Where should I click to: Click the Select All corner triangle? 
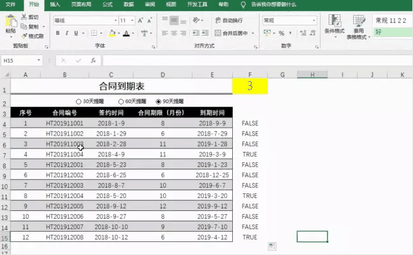pyautogui.click(x=7, y=75)
